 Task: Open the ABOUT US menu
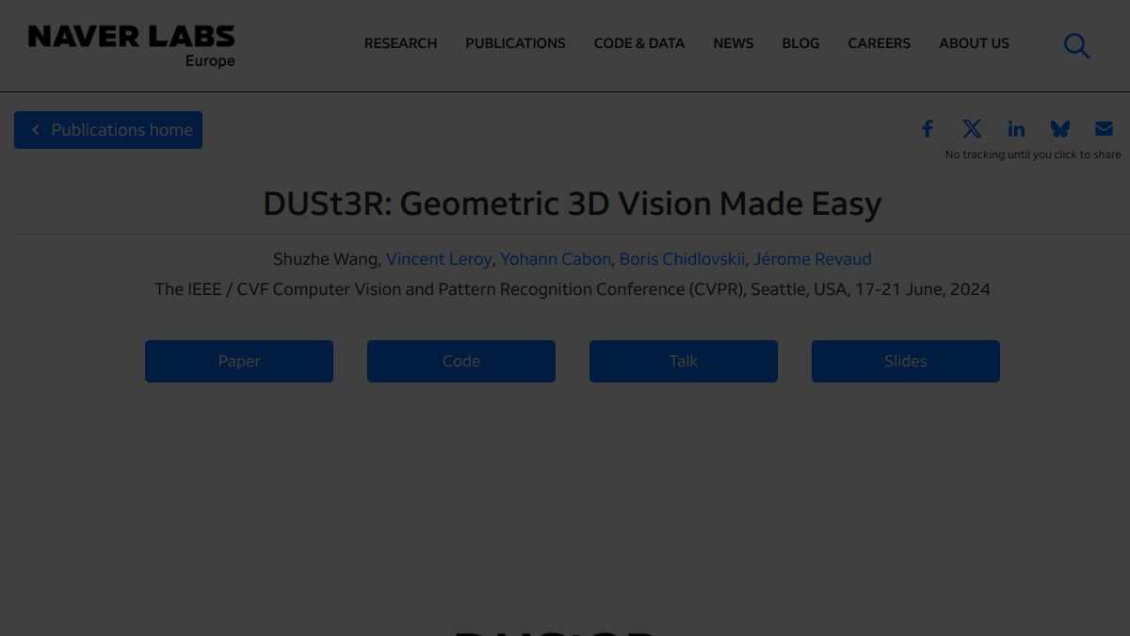tap(974, 43)
